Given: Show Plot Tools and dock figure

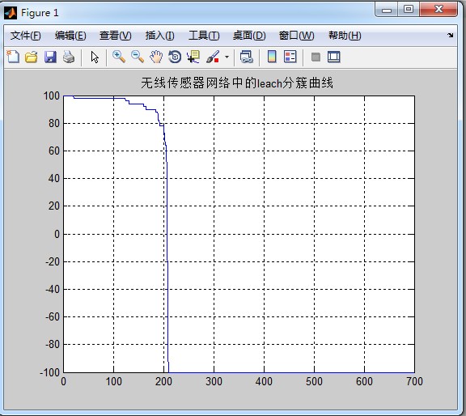Looking at the screenshot, I should [x=334, y=57].
